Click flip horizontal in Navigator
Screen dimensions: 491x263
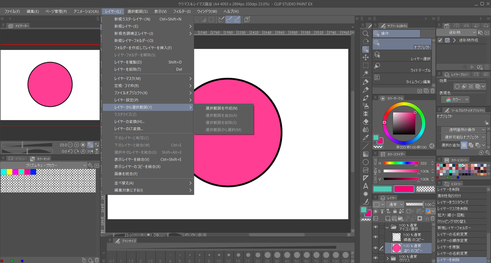click(90, 151)
